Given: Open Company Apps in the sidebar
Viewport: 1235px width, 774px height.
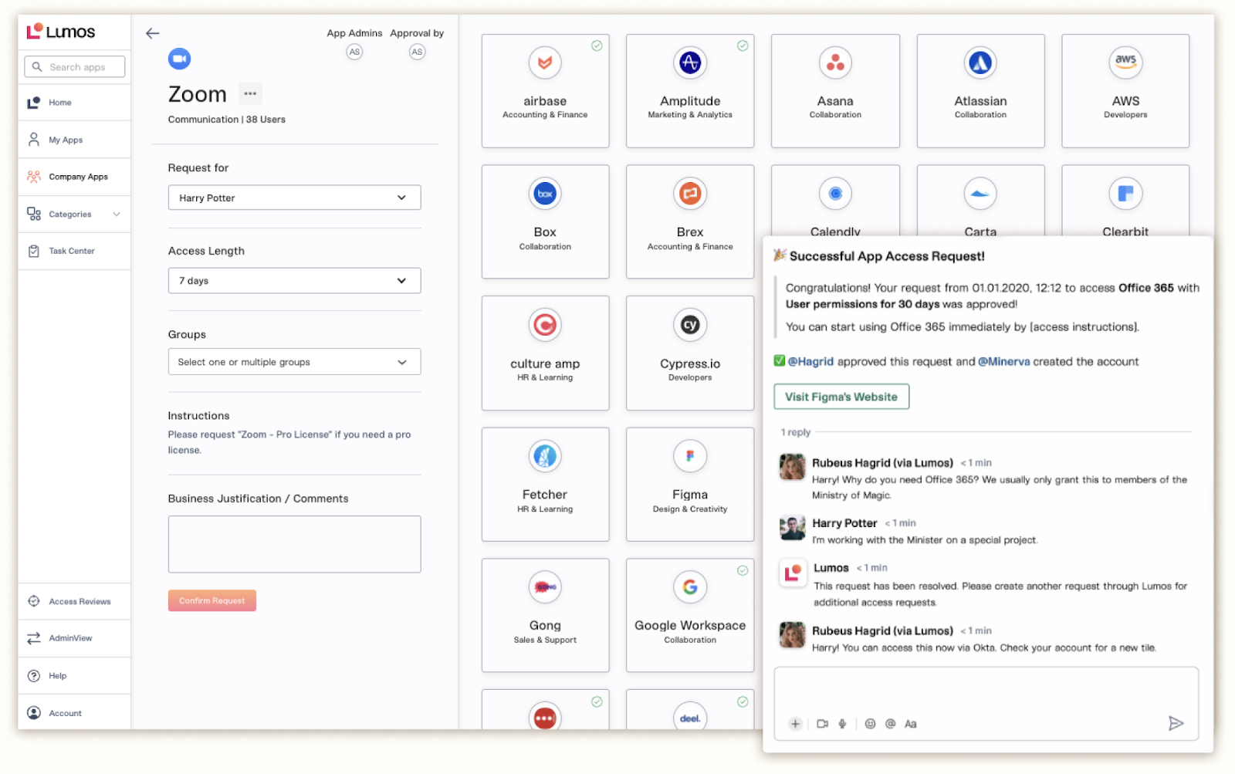Looking at the screenshot, I should [x=74, y=177].
